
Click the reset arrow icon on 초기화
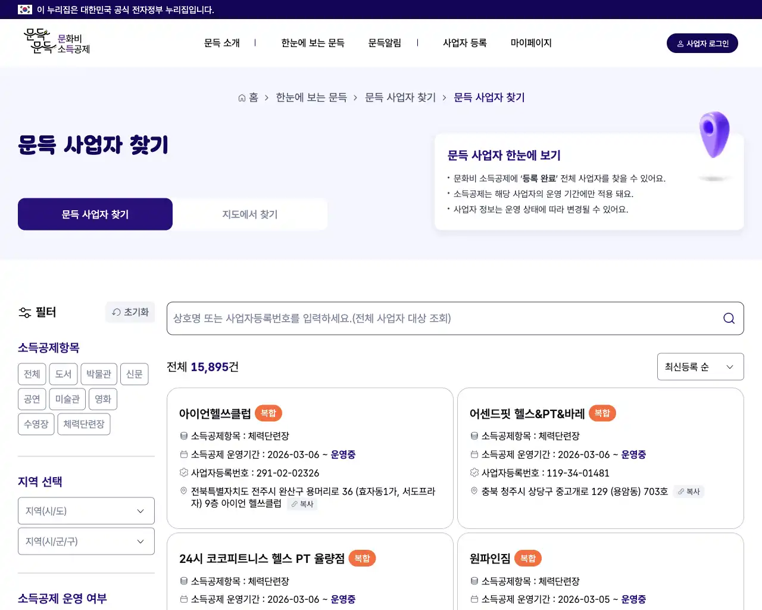point(118,312)
